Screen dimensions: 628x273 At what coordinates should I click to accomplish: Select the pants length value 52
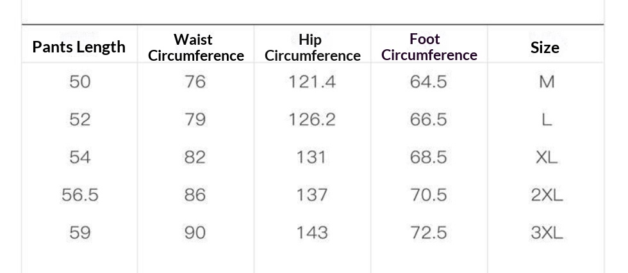pyautogui.click(x=79, y=120)
